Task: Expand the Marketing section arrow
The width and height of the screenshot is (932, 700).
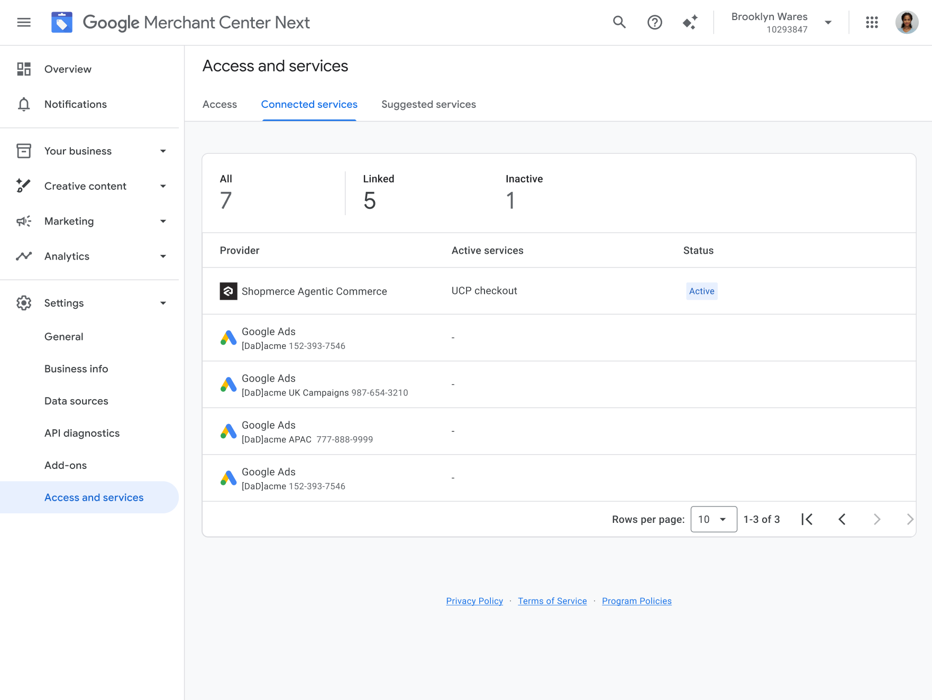Action: click(163, 221)
